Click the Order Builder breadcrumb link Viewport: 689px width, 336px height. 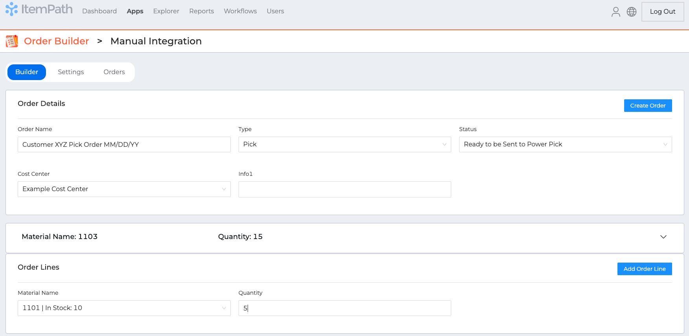[57, 41]
